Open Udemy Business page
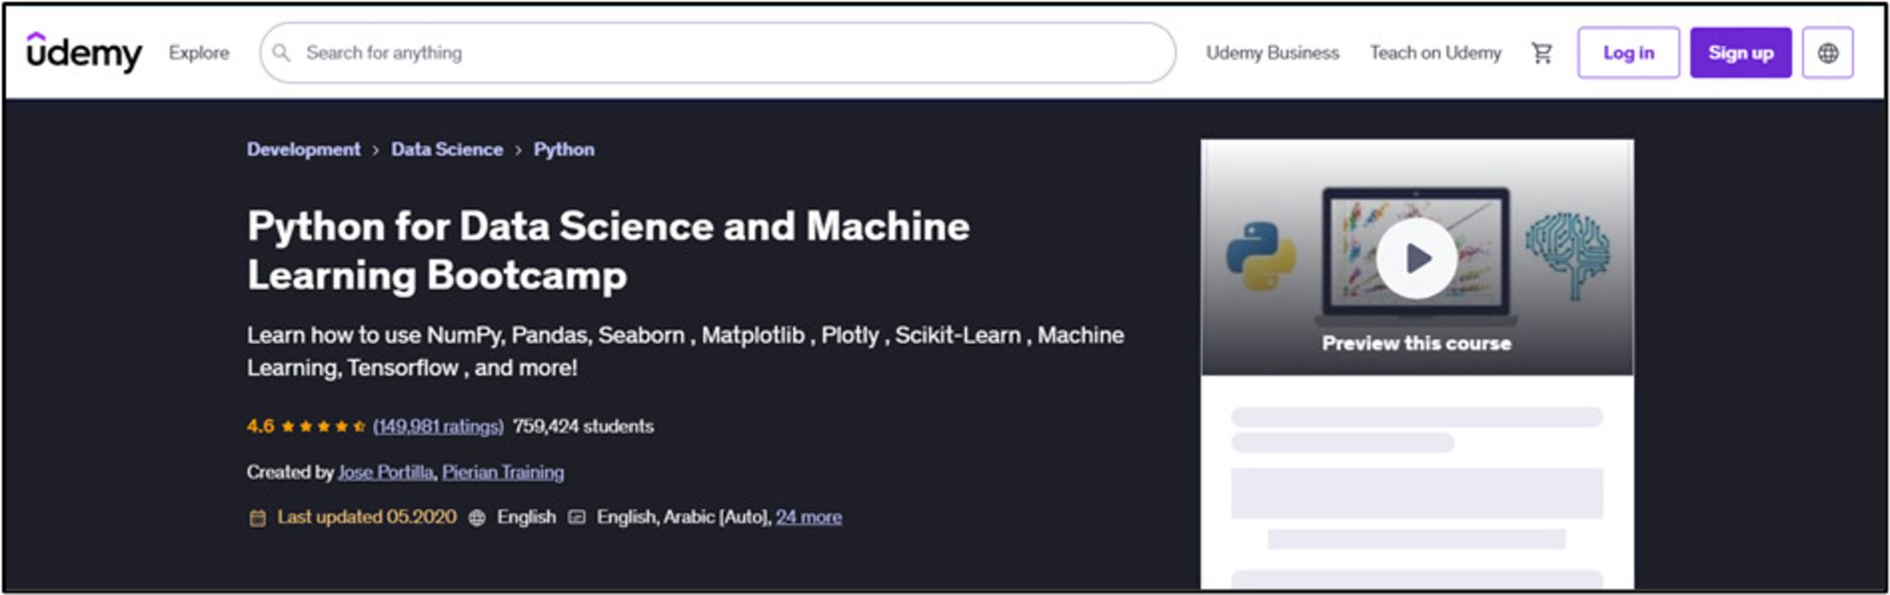 click(1272, 53)
